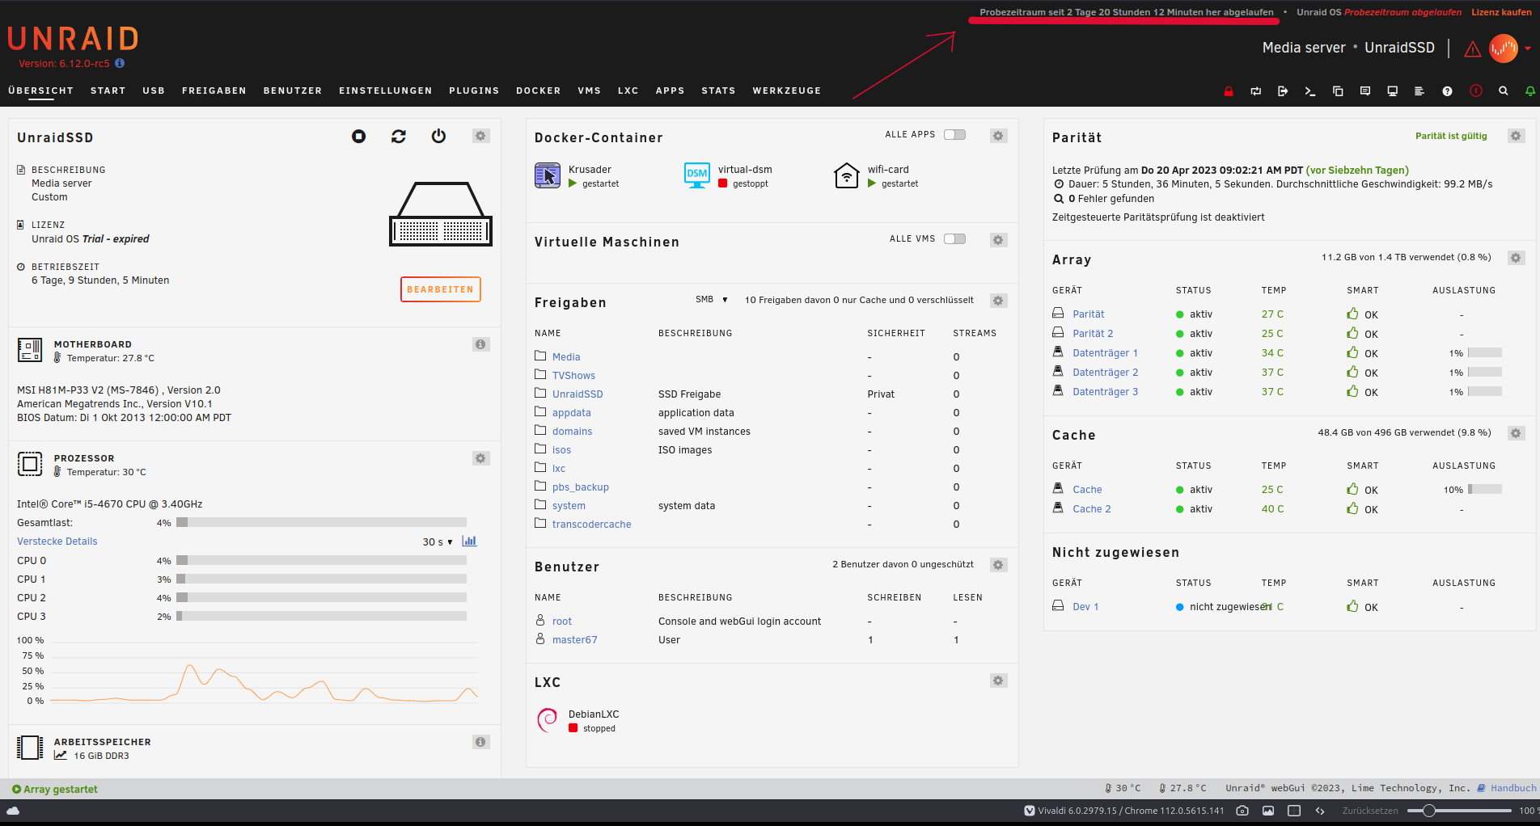Open the Media share link
This screenshot has width=1540, height=826.
tap(566, 357)
